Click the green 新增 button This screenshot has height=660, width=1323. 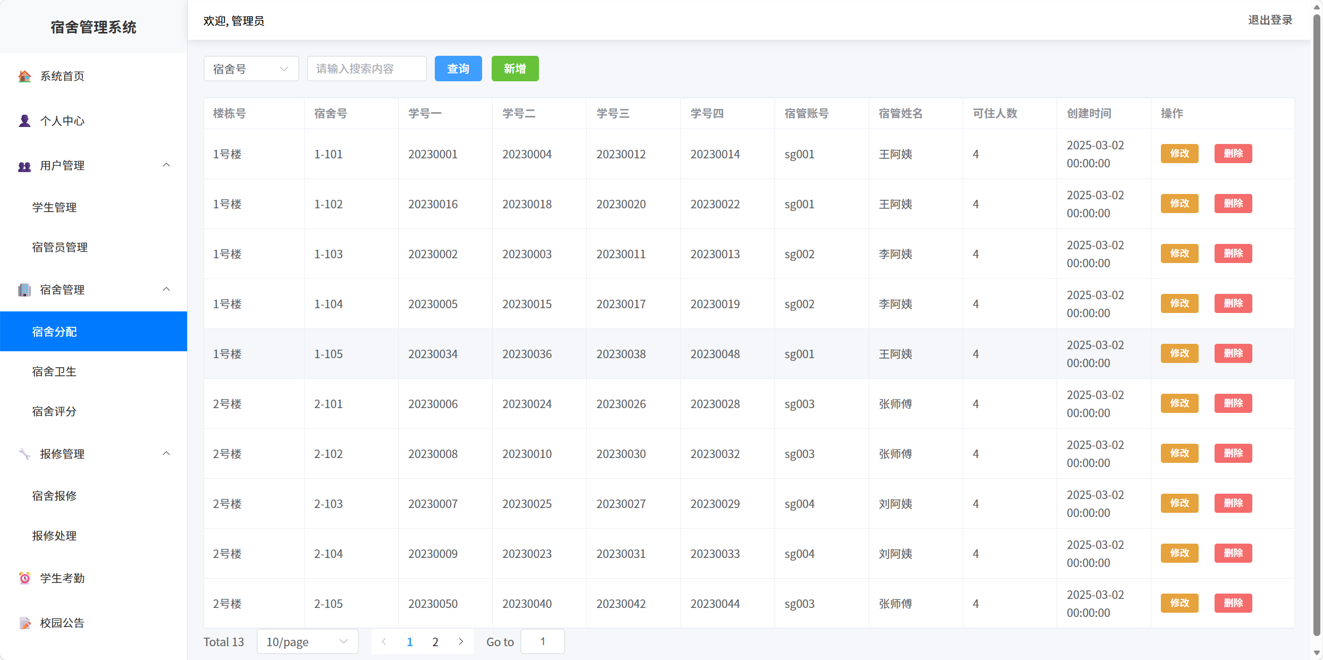[515, 68]
